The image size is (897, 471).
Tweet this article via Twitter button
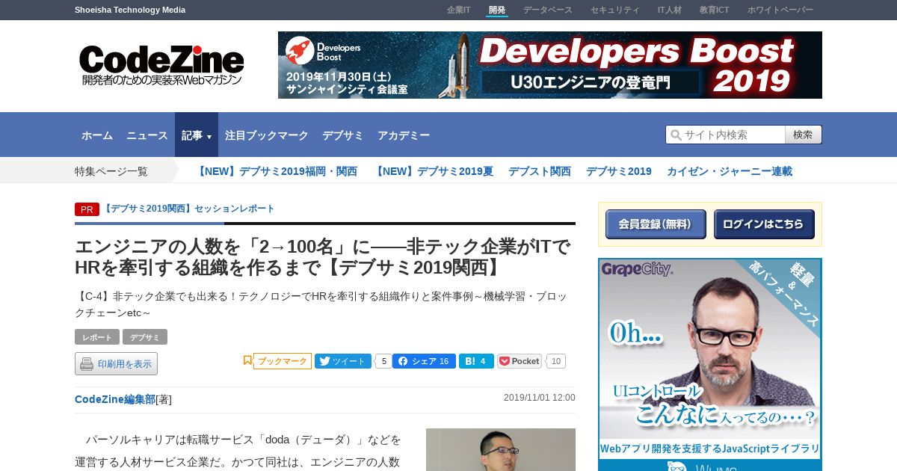[x=343, y=361]
